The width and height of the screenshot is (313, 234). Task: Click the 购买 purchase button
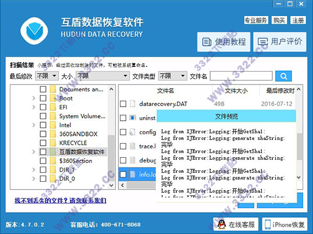click(x=279, y=20)
